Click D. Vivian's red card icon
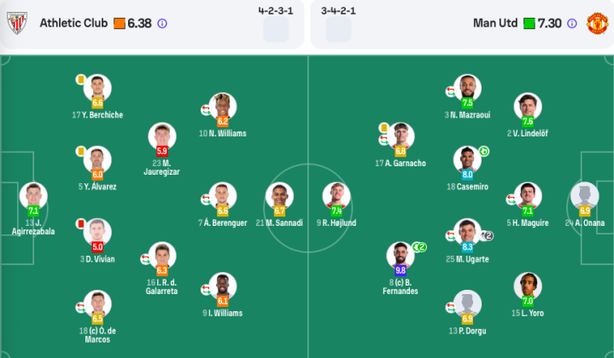This screenshot has height=358, width=614. click(80, 223)
